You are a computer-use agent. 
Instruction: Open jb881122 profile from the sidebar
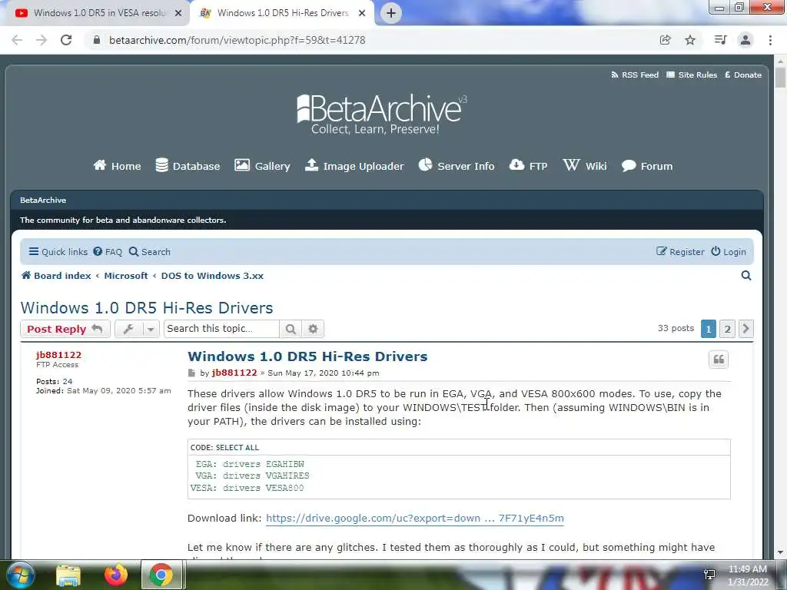58,355
